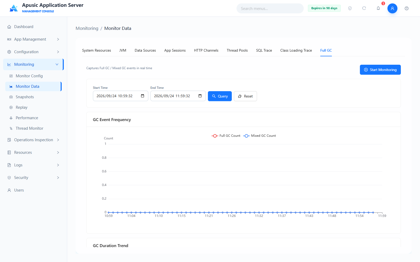Viewport: 420px width, 262px height.
Task: Open Monitor Config page
Action: tap(33, 76)
